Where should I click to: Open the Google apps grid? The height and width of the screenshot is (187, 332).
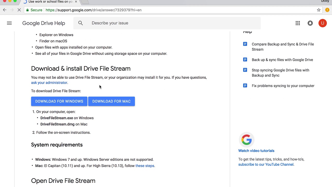point(298,23)
